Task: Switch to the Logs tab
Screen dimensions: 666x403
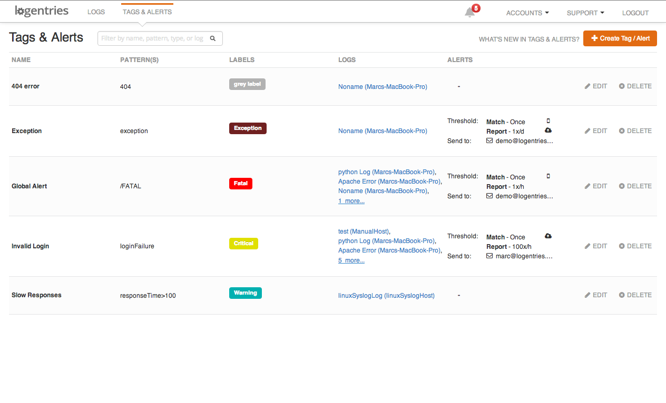Action: coord(96,12)
